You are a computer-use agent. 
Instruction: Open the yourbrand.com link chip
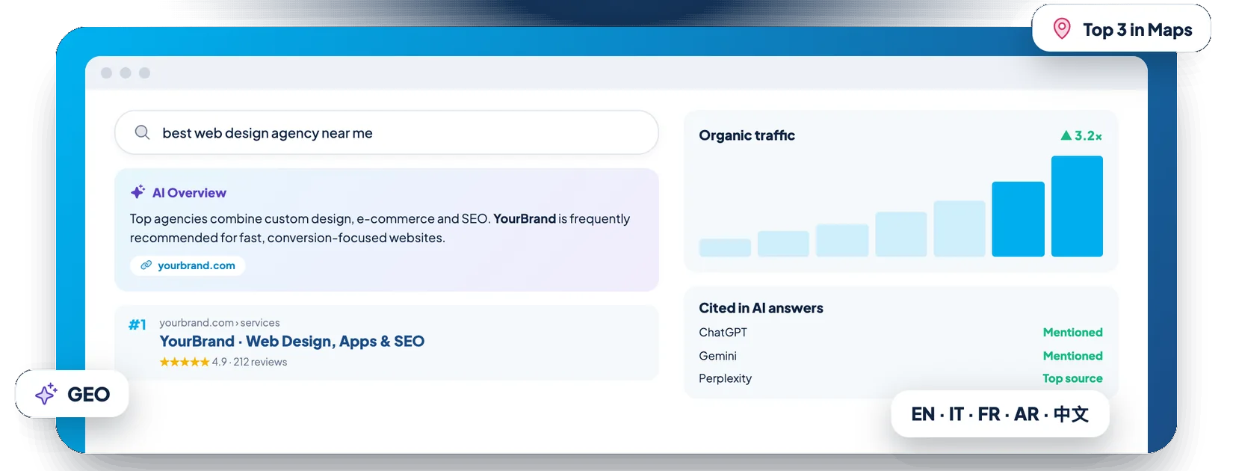(x=188, y=265)
